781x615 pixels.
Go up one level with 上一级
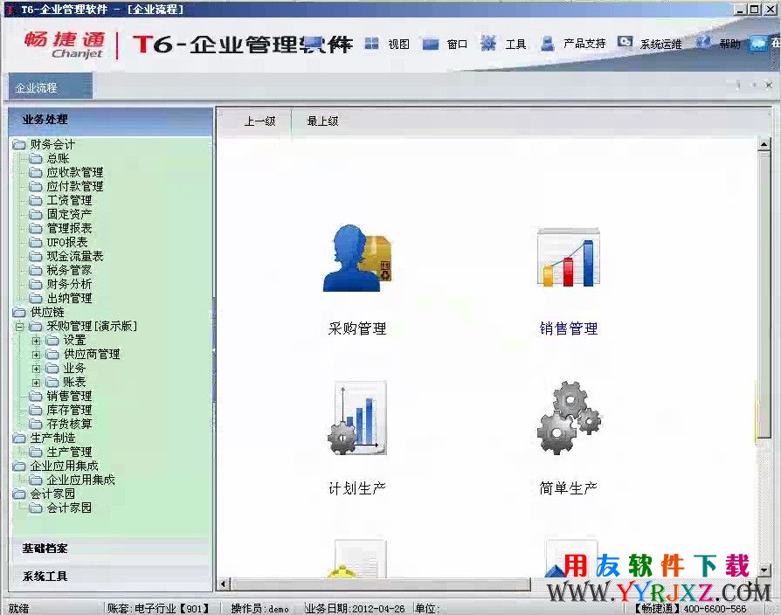(x=259, y=121)
